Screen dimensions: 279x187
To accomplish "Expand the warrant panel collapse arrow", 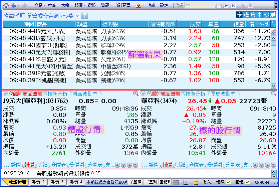I will pyautogui.click(x=5, y=94).
